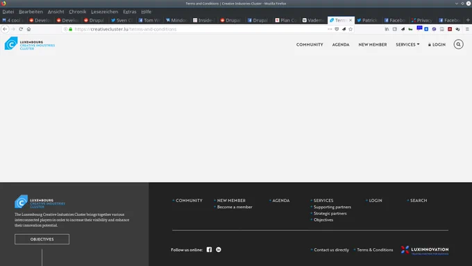Image resolution: width=472 pixels, height=266 pixels.
Task: Open the tab list dropdown arrow in title bar
Action: click(x=457, y=3)
